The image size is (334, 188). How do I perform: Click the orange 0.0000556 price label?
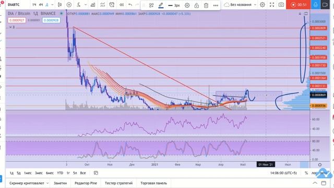[318, 105]
